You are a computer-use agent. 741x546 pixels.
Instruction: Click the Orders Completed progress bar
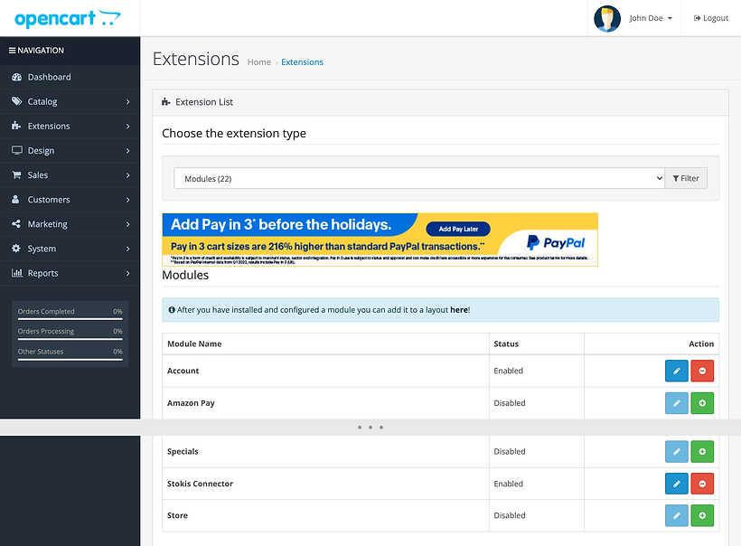70,319
